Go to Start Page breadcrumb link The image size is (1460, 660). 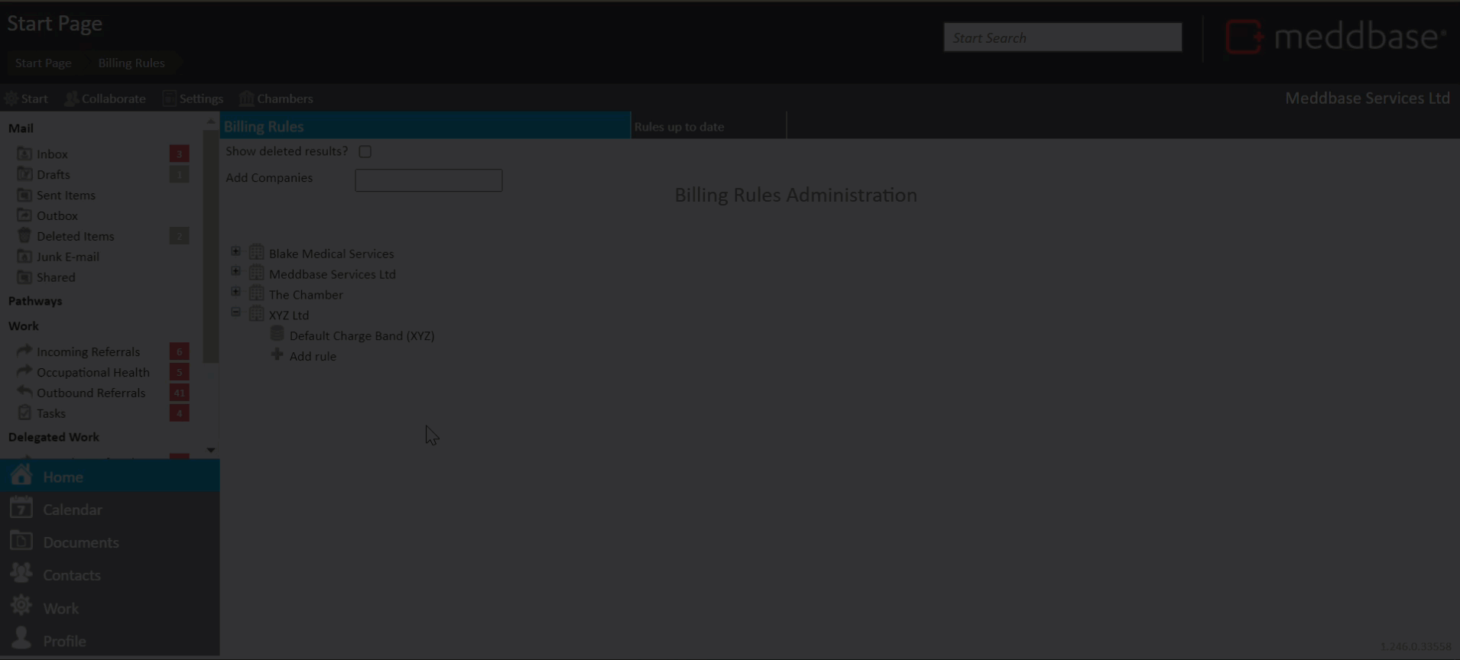coord(44,63)
